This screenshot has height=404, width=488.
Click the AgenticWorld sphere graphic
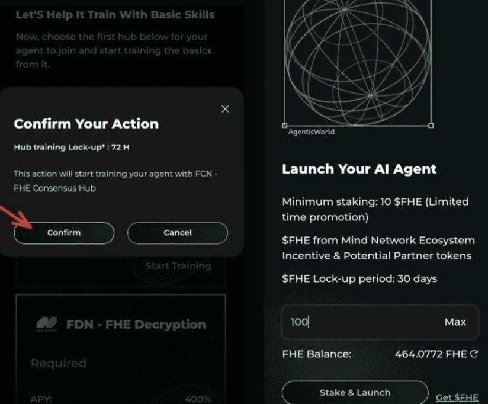point(358,62)
